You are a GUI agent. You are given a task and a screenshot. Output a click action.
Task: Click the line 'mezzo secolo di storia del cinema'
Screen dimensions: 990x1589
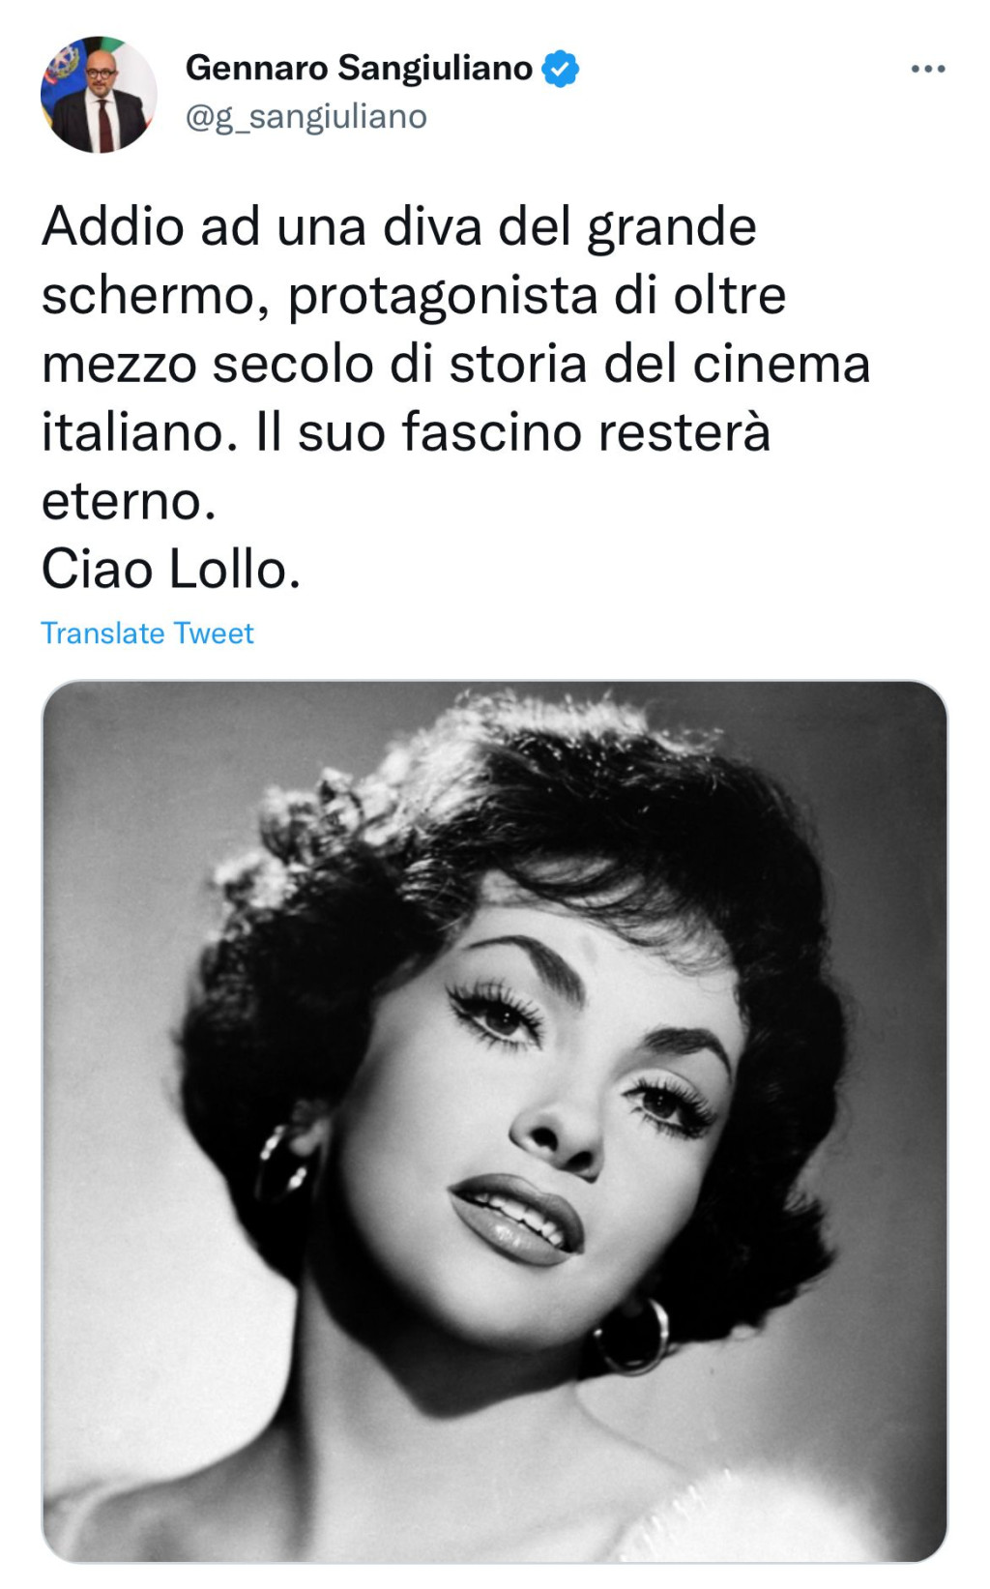coord(455,365)
